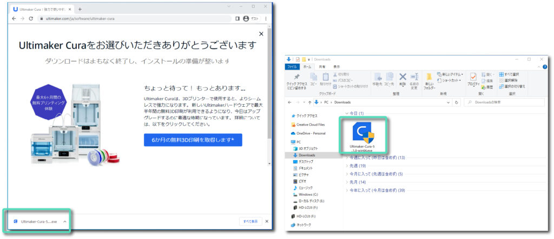The image size is (554, 239).
Task: Select Creative Cloud Files in the sidebar
Action: 308,125
